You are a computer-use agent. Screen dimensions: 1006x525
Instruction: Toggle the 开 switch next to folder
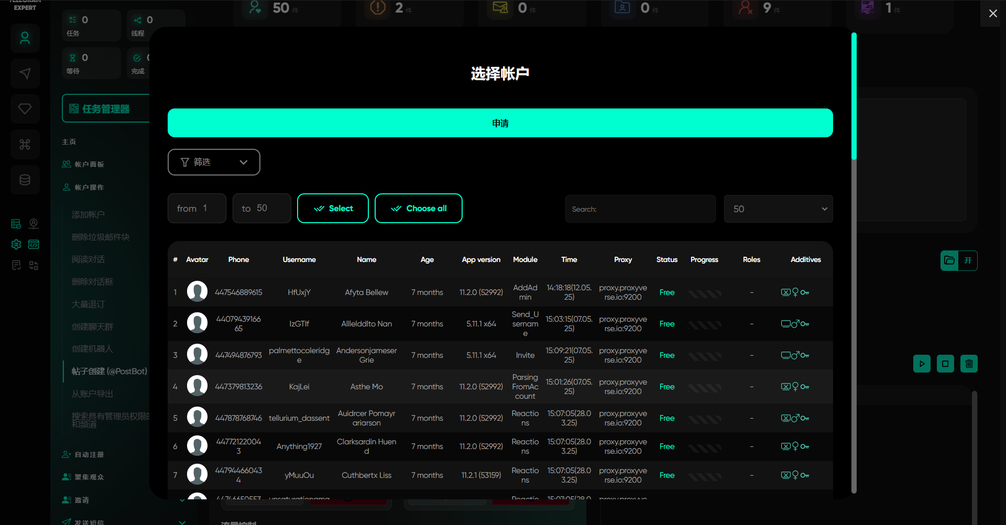tap(968, 260)
